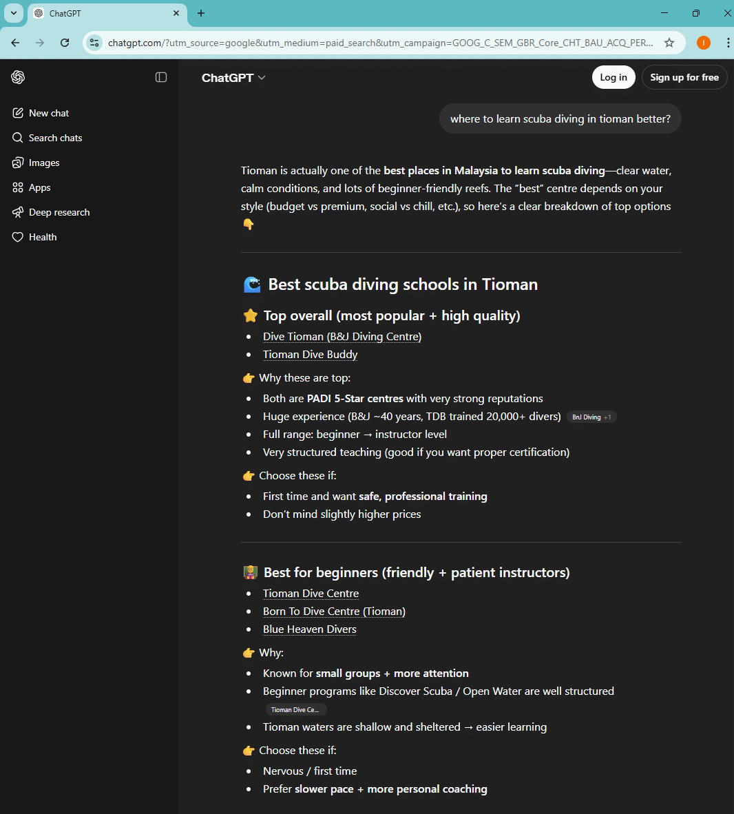Select the ChatGPT browser tab

pos(107,14)
